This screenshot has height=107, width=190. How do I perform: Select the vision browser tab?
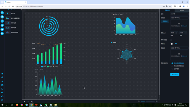(15, 2)
